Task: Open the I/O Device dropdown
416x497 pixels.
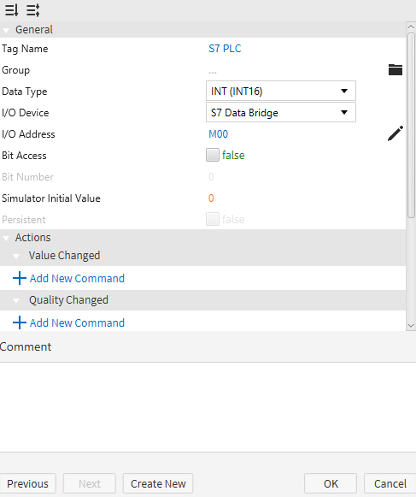Action: (281, 112)
